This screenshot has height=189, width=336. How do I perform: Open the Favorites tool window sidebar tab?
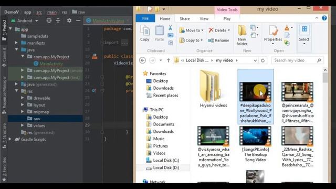tap(4, 169)
